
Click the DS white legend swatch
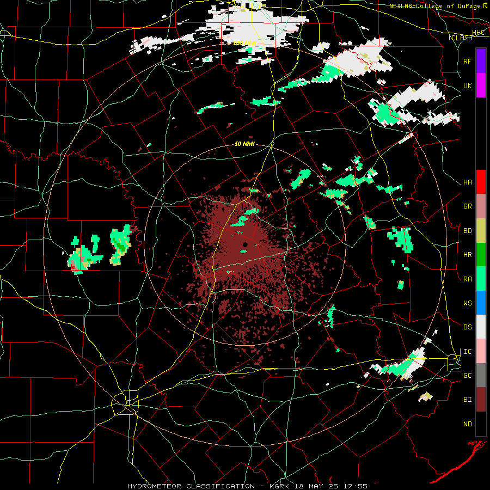481,327
